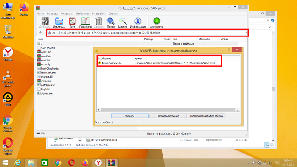Image resolution: width=297 pixels, height=167 pixels.
Task: Open Yandex desktop shortcut
Action: tap(8, 54)
